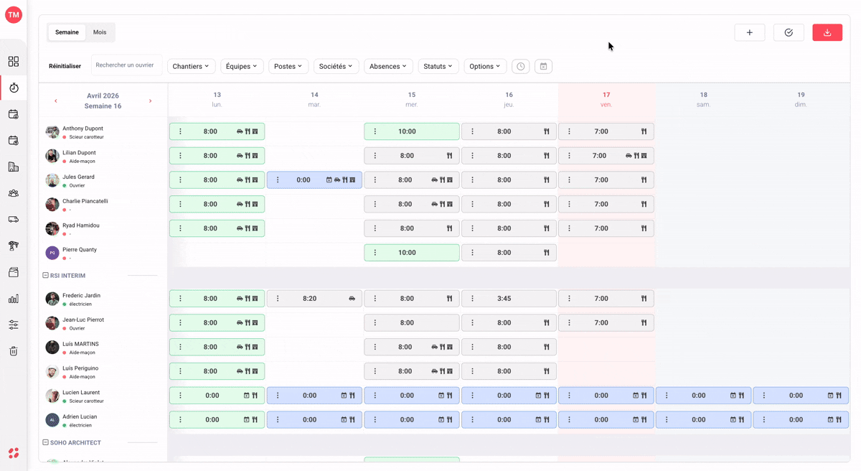Viewport: 861px width, 471px height.
Task: Open kebab menu on Jules Gerard Tuesday entry
Action: point(278,180)
